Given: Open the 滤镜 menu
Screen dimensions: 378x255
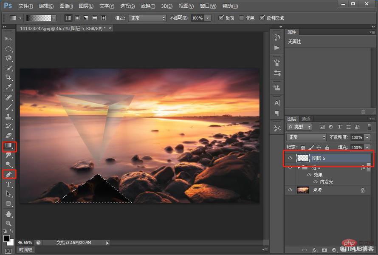Looking at the screenshot, I should click(x=148, y=6).
